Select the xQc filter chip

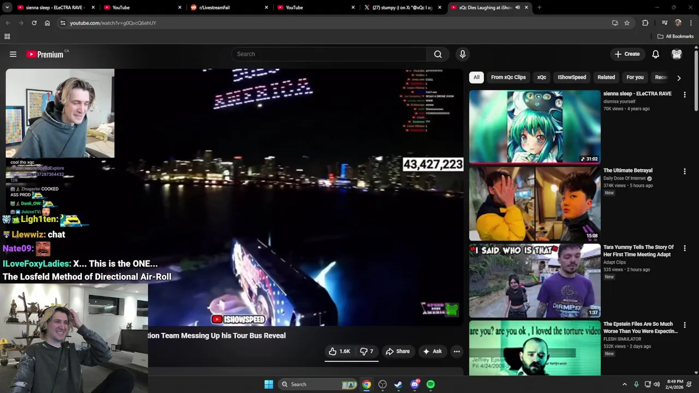[x=541, y=78]
